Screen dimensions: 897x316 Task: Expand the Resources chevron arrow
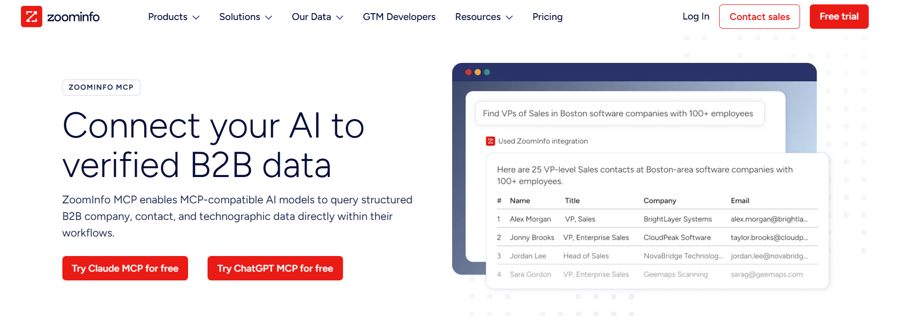[x=509, y=18]
